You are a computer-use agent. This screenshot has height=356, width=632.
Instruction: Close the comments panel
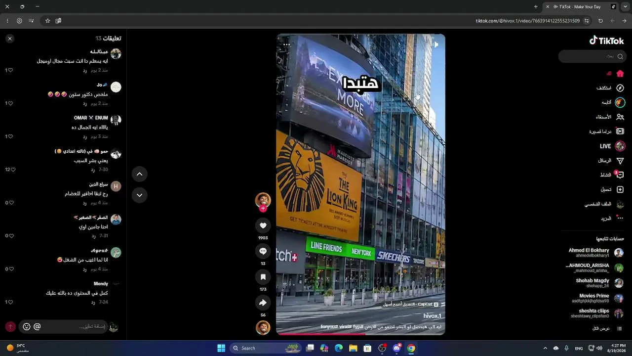[9, 39]
